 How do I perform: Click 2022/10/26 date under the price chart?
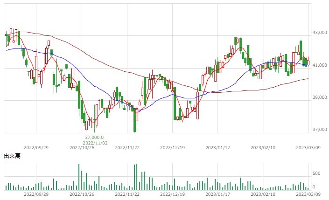tap(82, 148)
